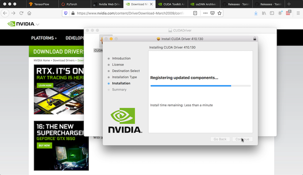The width and height of the screenshot is (303, 175).
Task: Select the Summary step in installer
Action: (x=119, y=89)
